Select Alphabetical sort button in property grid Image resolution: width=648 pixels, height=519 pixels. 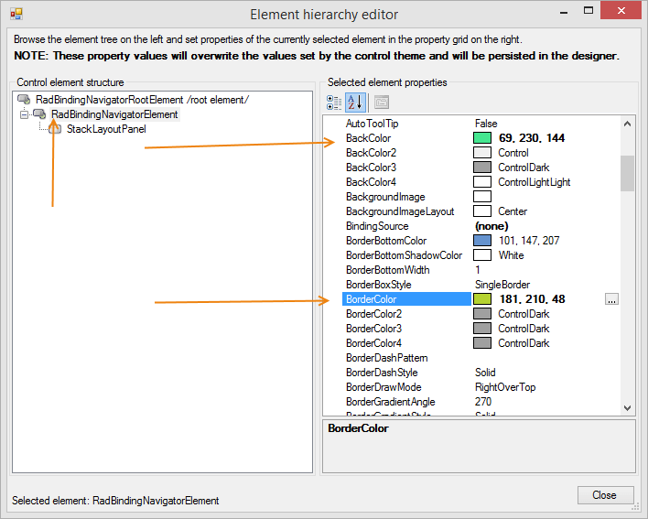point(355,103)
